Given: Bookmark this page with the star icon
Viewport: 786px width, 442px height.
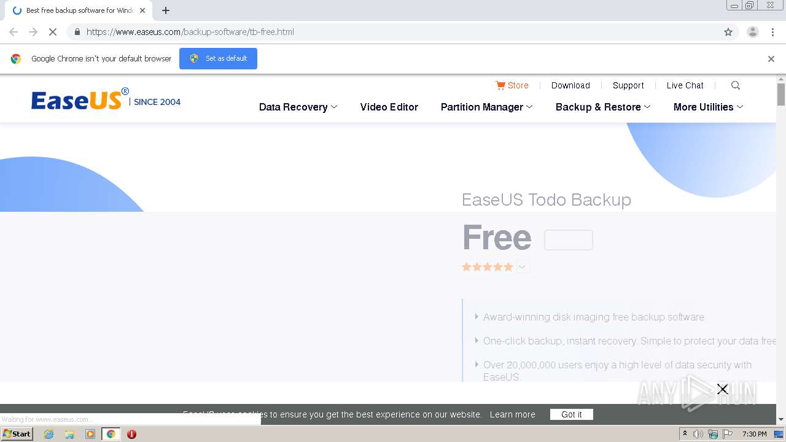Looking at the screenshot, I should pos(728,32).
